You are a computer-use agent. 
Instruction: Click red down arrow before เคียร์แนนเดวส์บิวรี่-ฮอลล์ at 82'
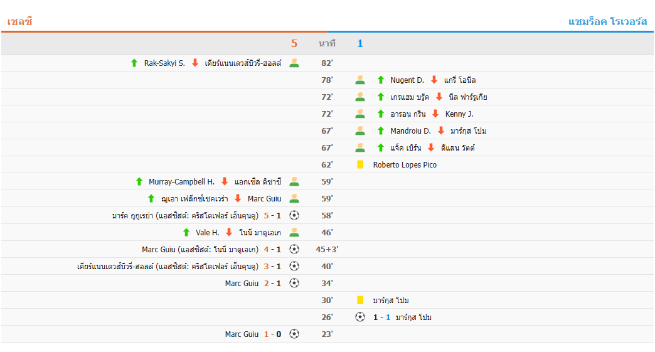pos(195,63)
